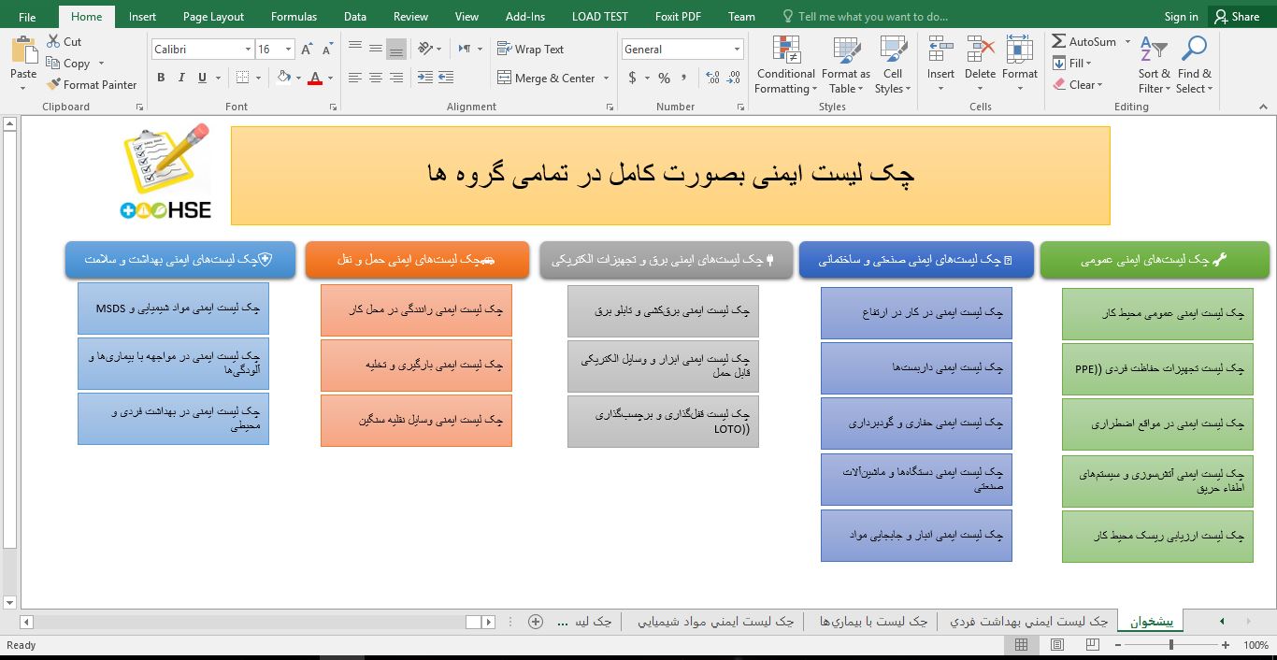Click the Insert cells icon
1277x660 pixels.
coord(940,50)
